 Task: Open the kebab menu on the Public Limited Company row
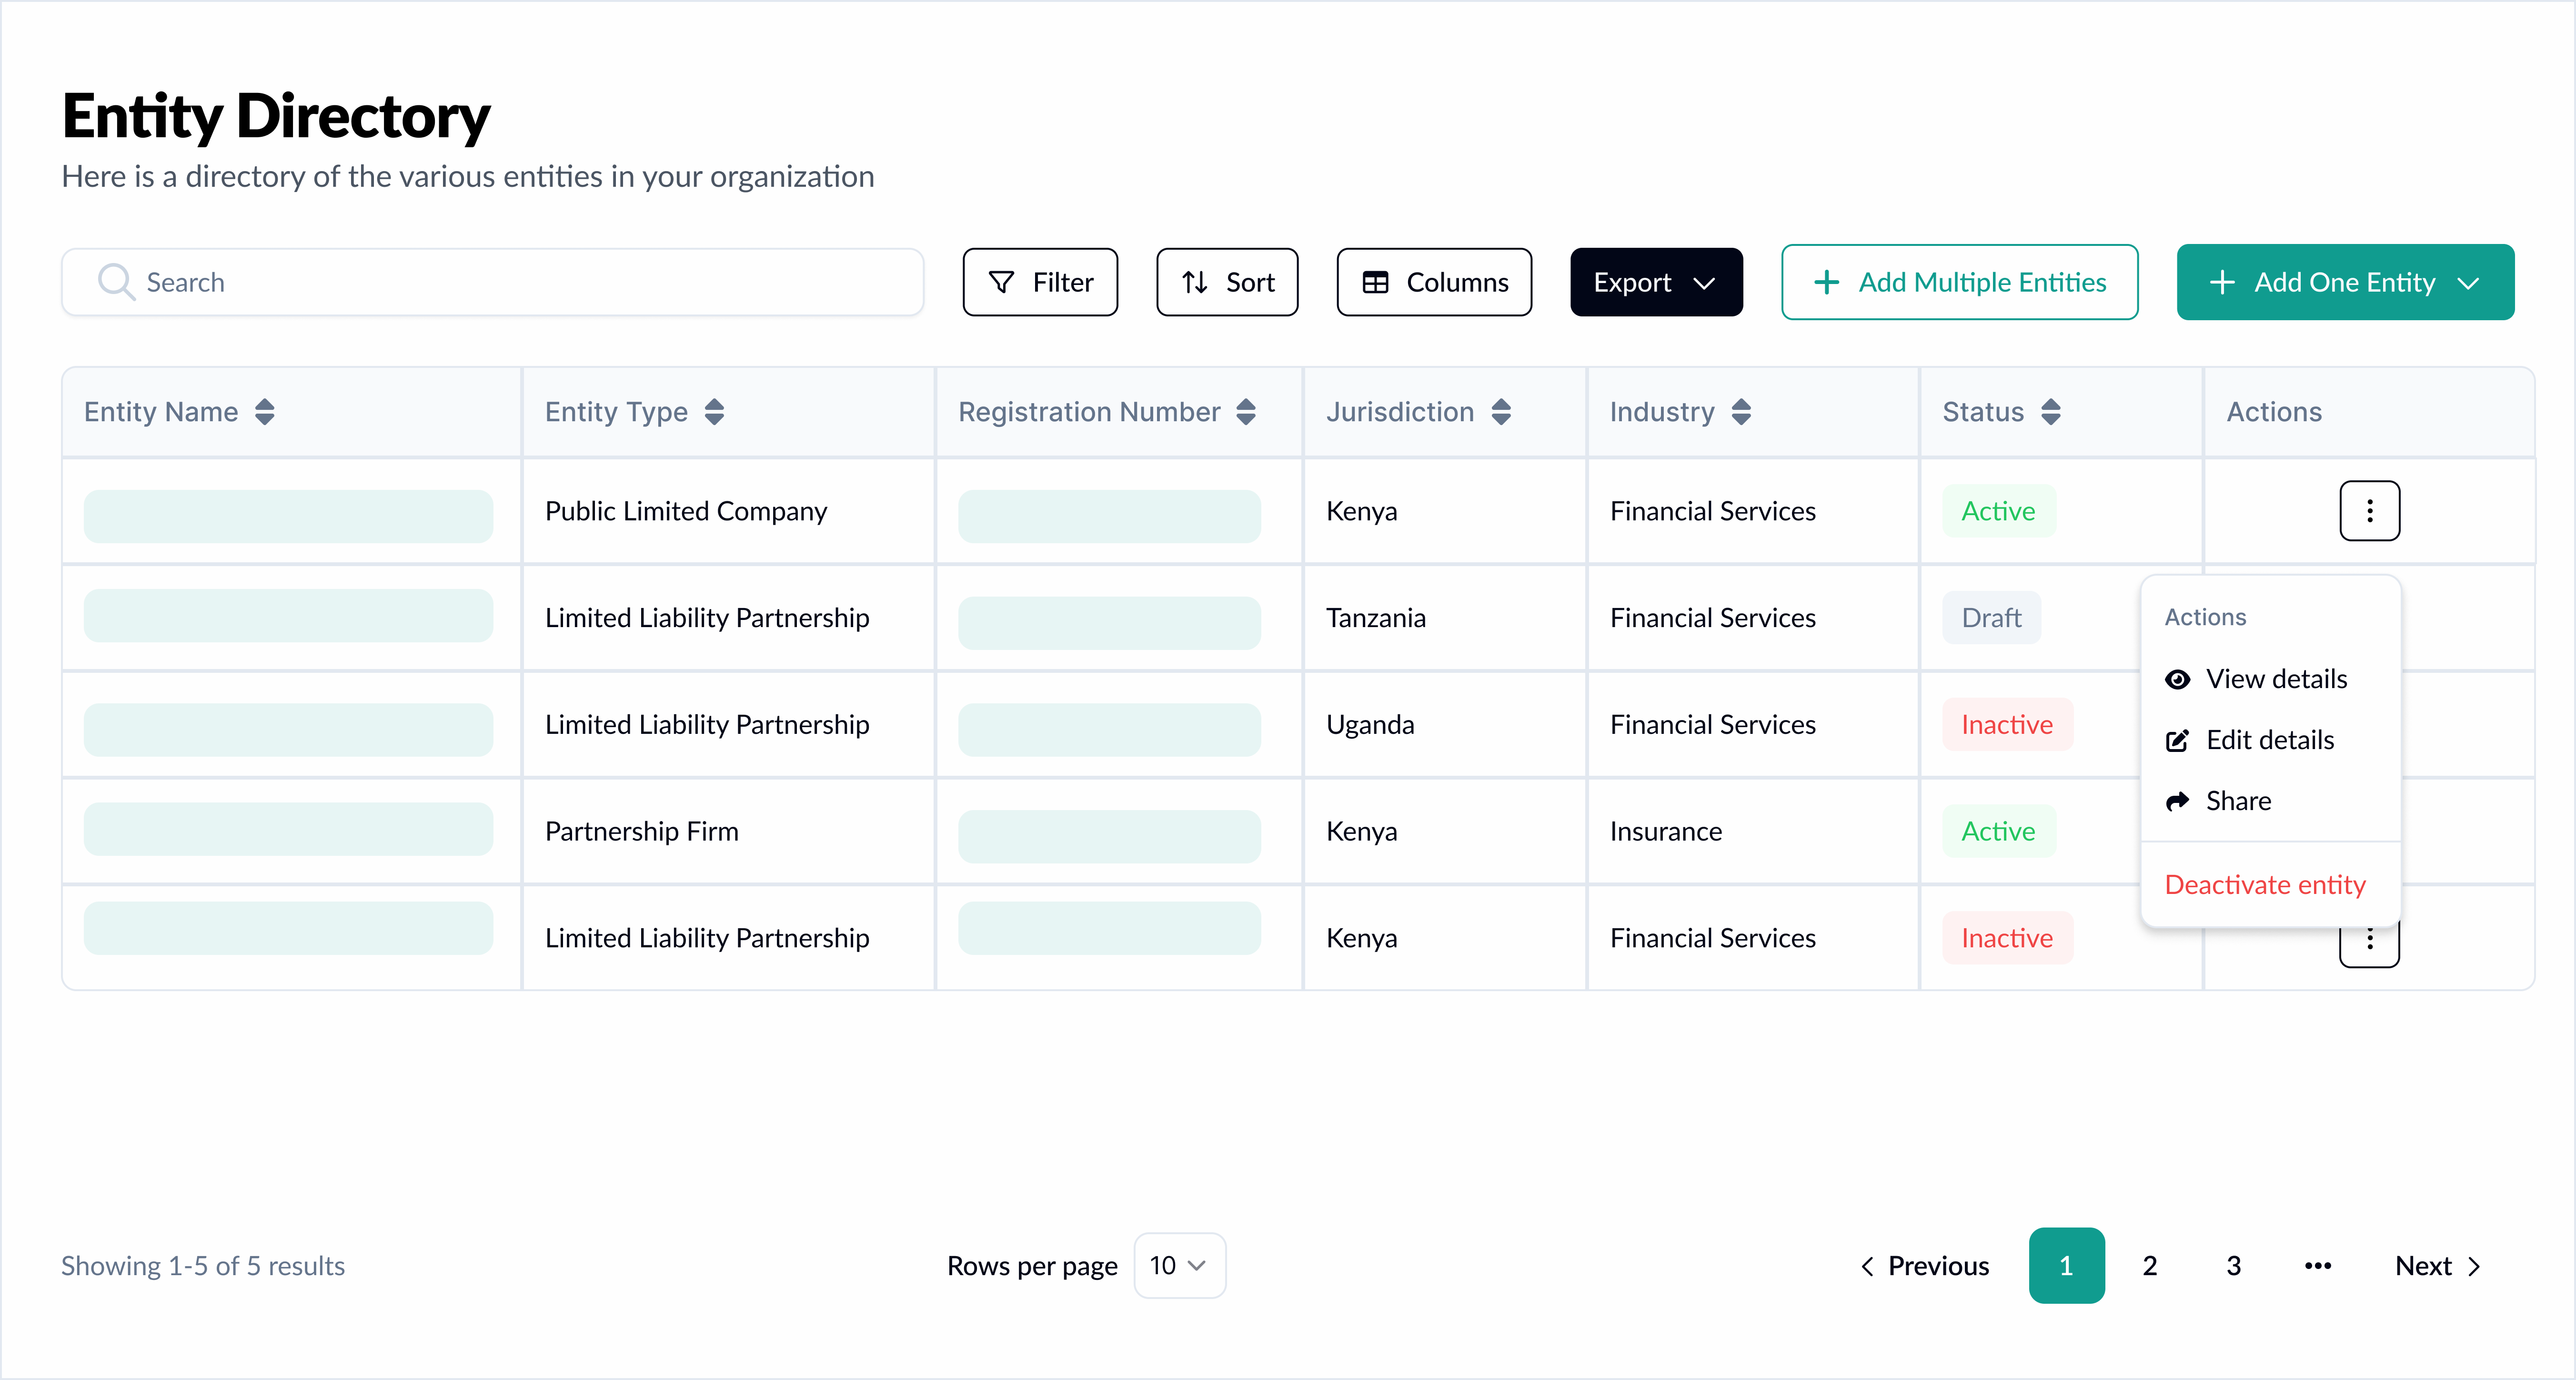[2370, 510]
